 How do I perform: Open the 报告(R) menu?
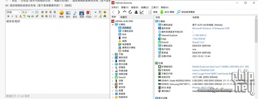click(135, 7)
